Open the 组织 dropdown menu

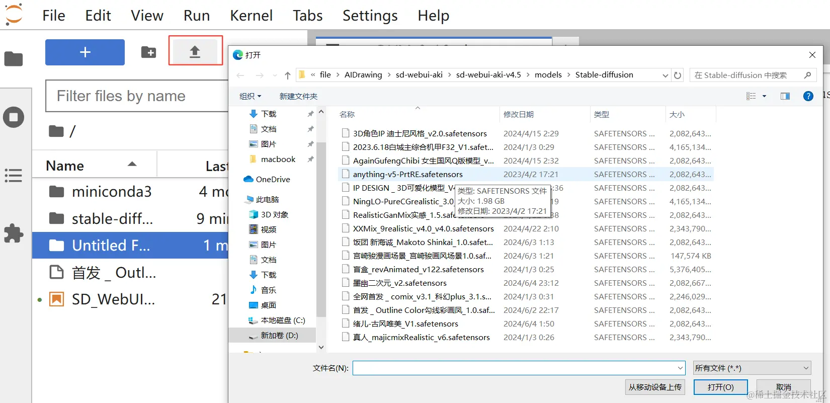click(250, 96)
